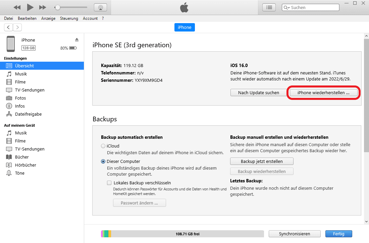Click the colored used segments of the storage bar
The image size is (369, 243).
pyautogui.click(x=106, y=234)
